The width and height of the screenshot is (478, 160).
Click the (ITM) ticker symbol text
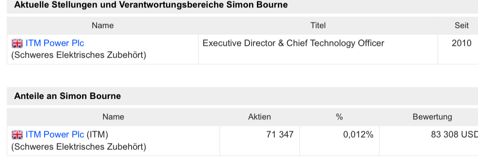coord(97,134)
